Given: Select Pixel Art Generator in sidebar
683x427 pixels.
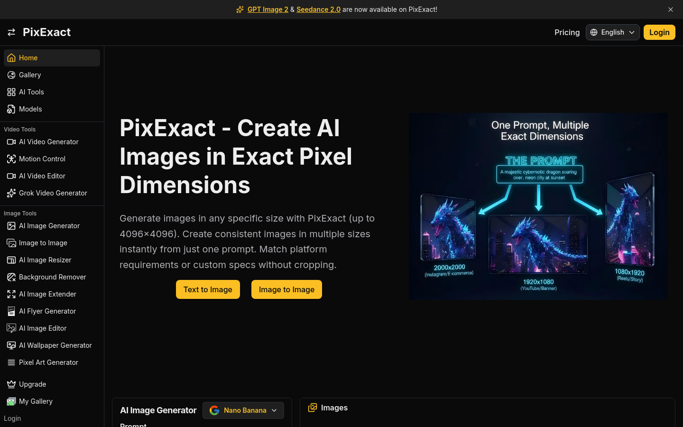Looking at the screenshot, I should pos(52,362).
